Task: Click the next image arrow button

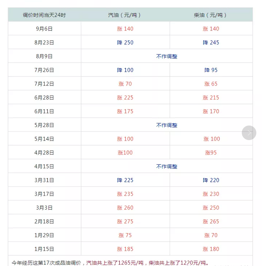Action: [x=249, y=133]
